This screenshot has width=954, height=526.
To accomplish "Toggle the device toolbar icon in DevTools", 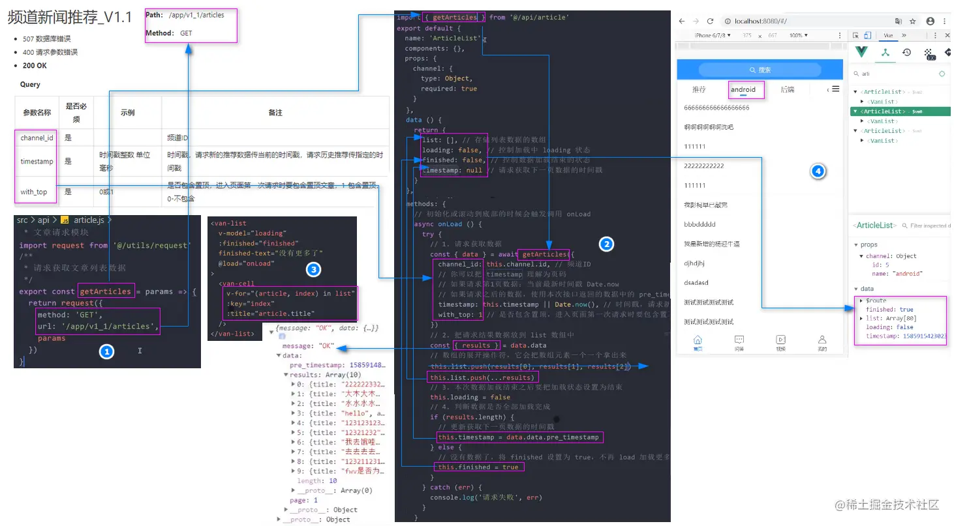I will pyautogui.click(x=868, y=35).
